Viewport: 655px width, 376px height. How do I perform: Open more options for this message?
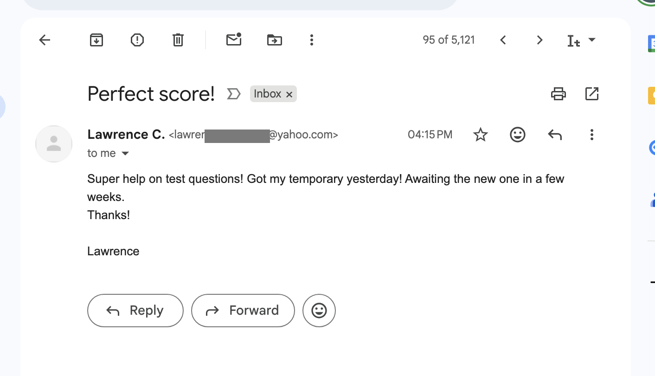click(x=592, y=135)
